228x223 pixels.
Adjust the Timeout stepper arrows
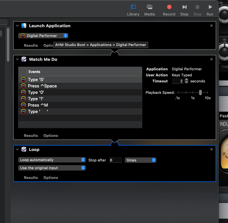pyautogui.click(x=186, y=81)
